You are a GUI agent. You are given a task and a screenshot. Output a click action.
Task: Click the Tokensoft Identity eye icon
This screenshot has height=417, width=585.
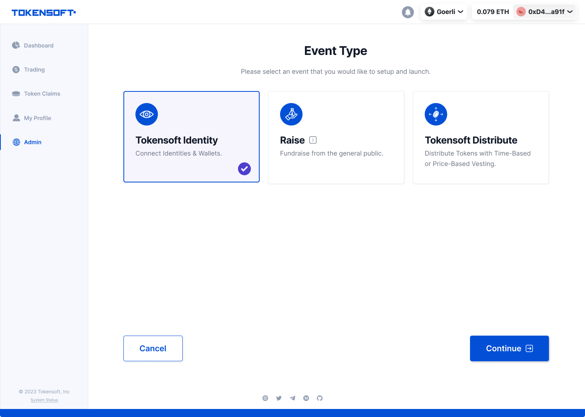(147, 114)
